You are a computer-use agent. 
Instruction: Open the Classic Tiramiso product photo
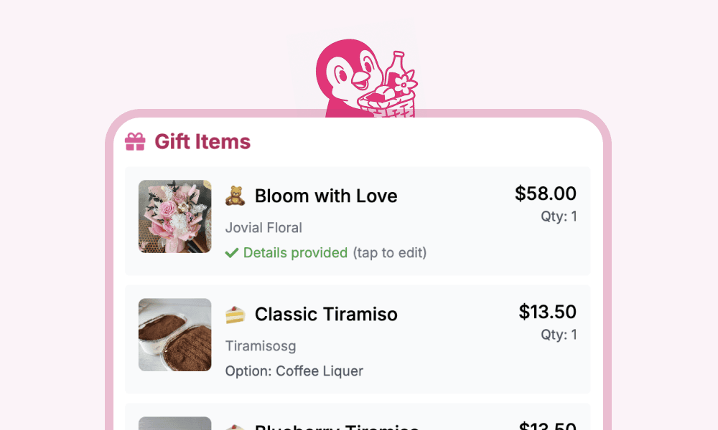pos(175,335)
